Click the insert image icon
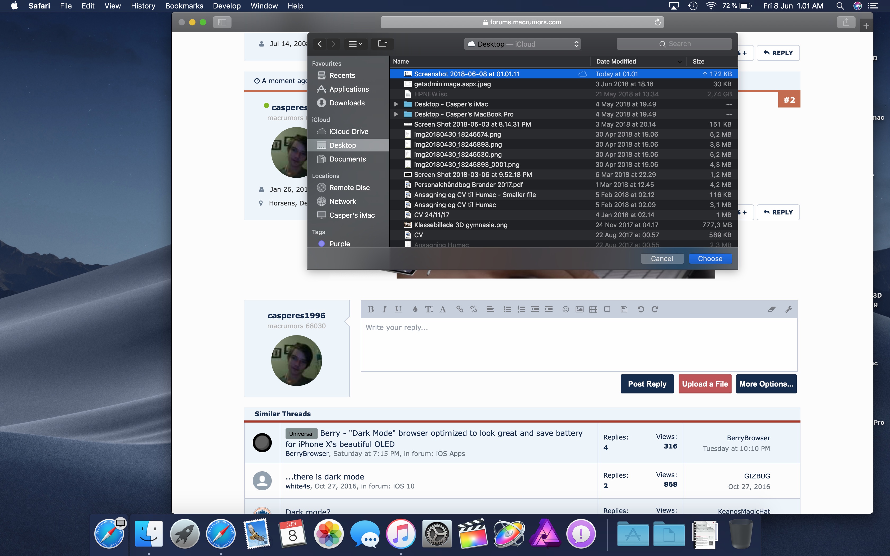Image resolution: width=890 pixels, height=556 pixels. click(x=579, y=309)
